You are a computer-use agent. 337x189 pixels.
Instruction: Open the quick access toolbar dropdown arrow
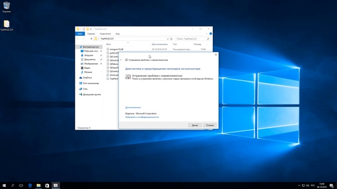pyautogui.click(x=91, y=29)
